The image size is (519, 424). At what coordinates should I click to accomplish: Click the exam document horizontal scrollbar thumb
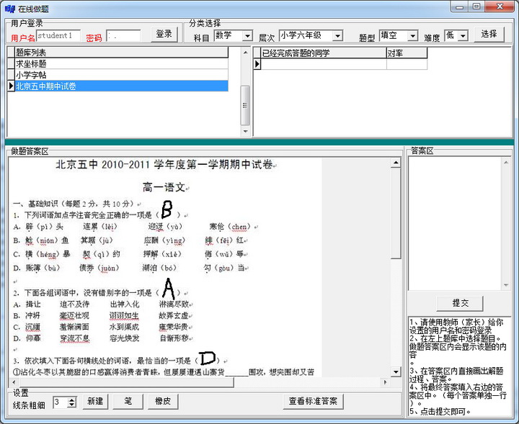click(x=126, y=382)
